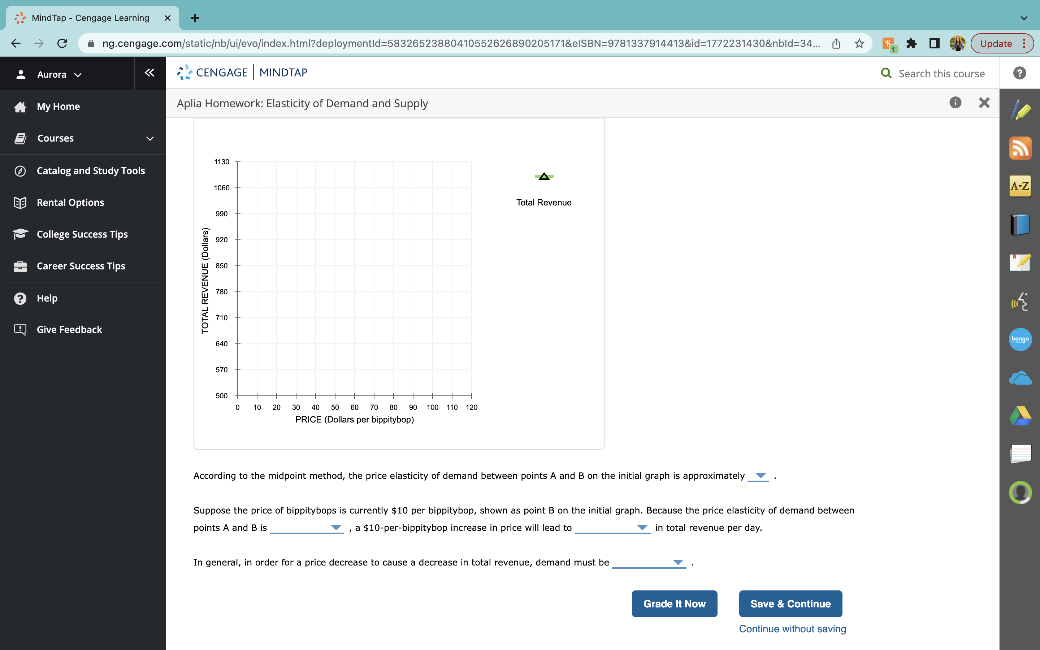Open the flashcards tool in the sidebar
This screenshot has height=650, width=1040.
[x=1020, y=453]
